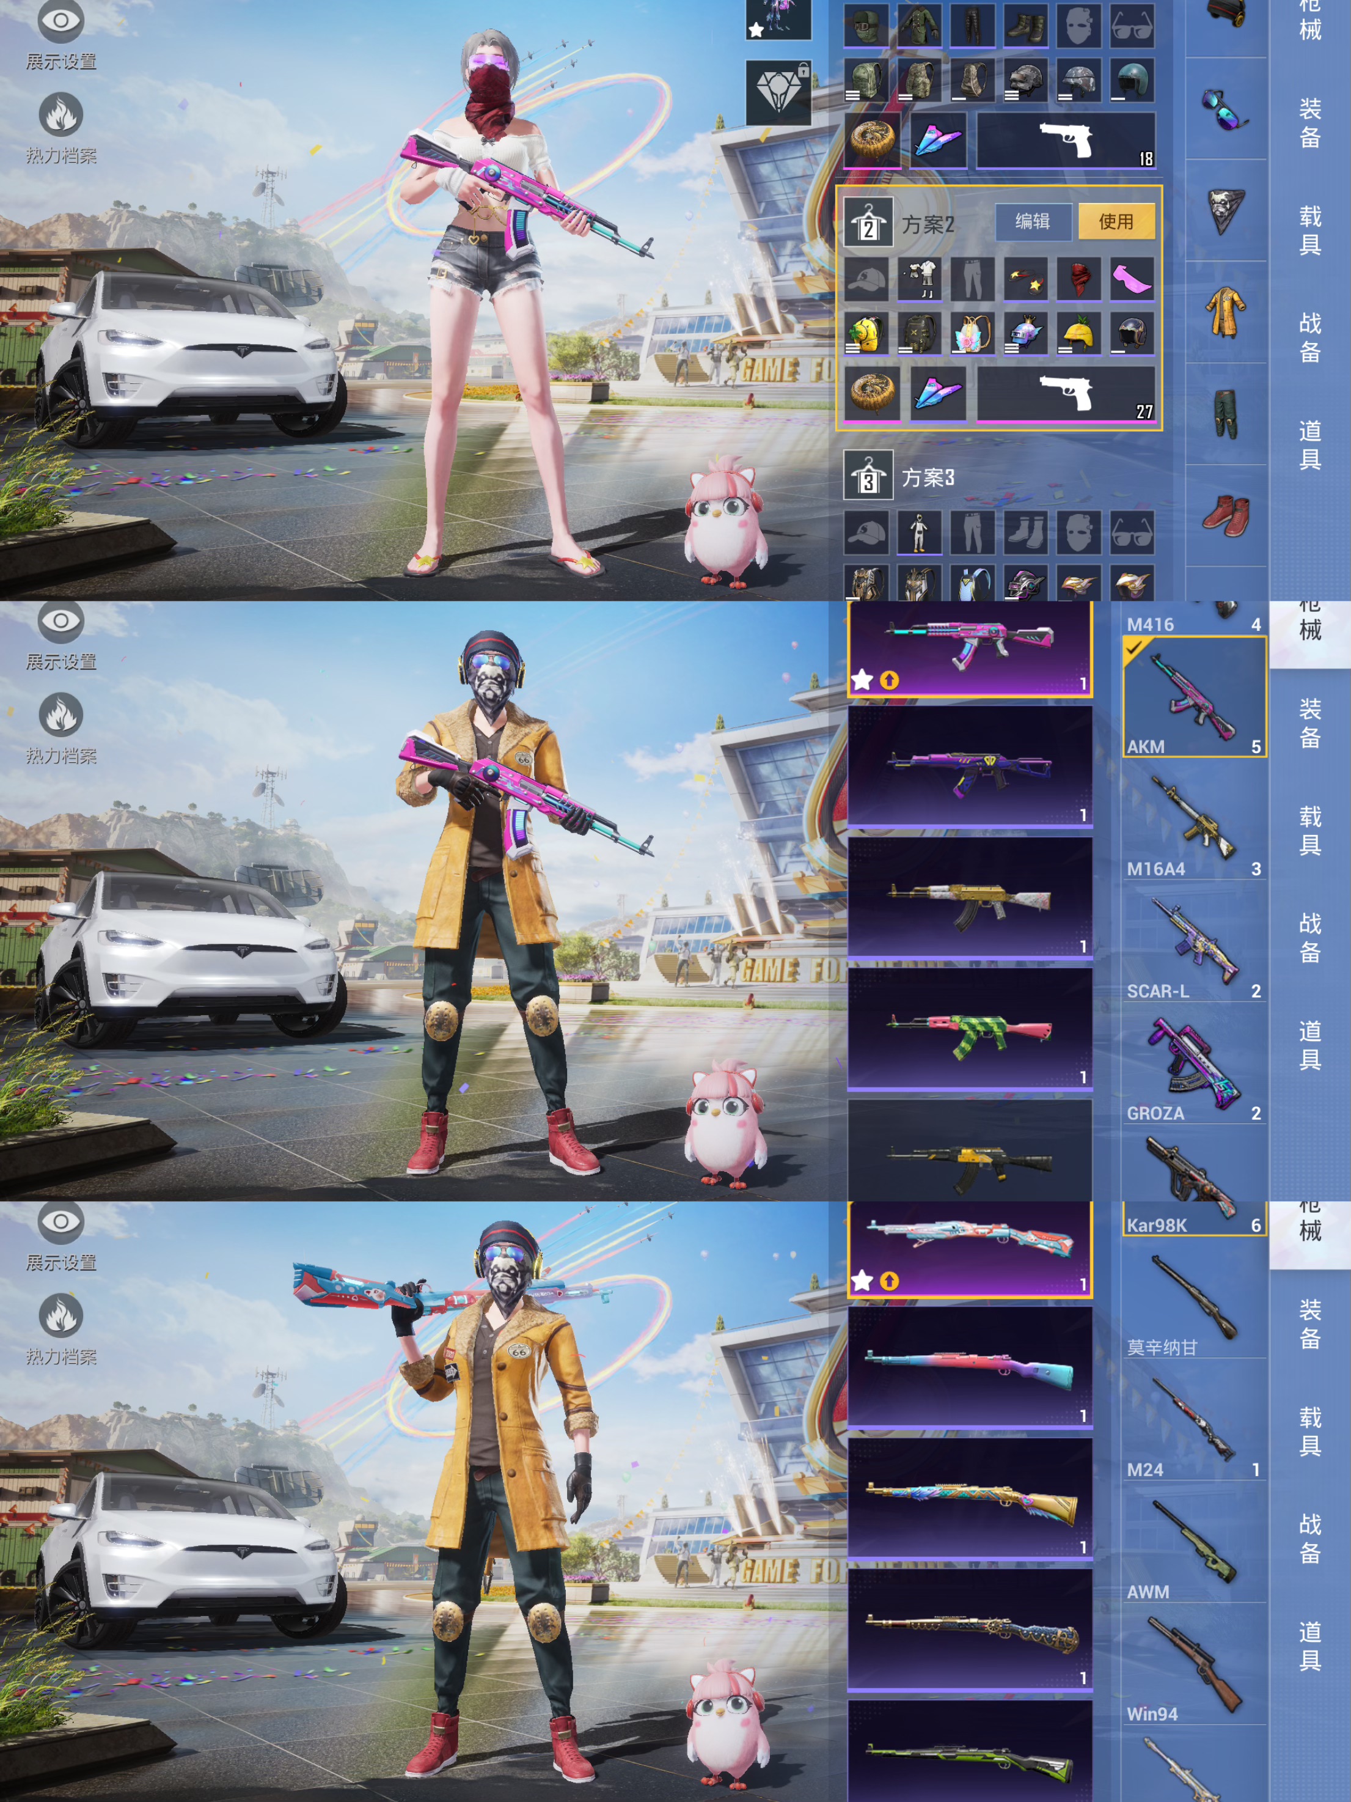Select the gold and white AKM skin card
1351x1802 pixels.
pos(970,898)
